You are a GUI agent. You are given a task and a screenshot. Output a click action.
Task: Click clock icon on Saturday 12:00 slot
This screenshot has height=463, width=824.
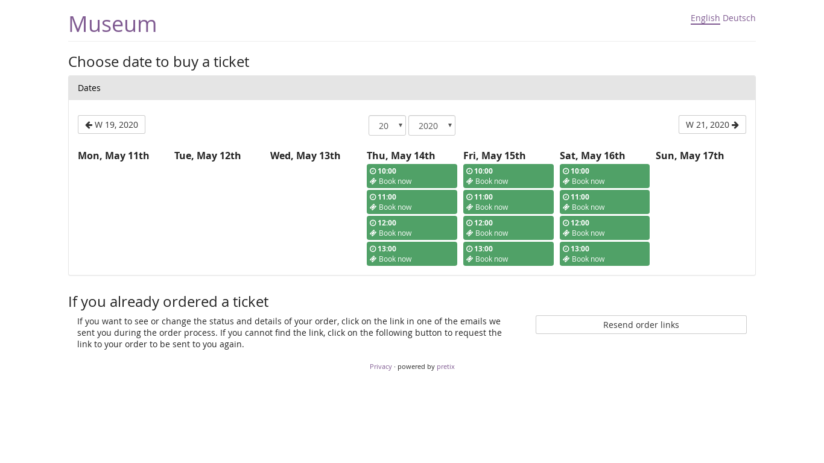(x=566, y=223)
